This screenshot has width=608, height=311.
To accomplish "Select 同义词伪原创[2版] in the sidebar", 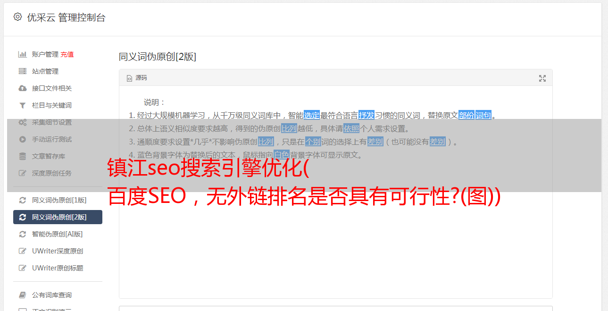I will pyautogui.click(x=58, y=217).
